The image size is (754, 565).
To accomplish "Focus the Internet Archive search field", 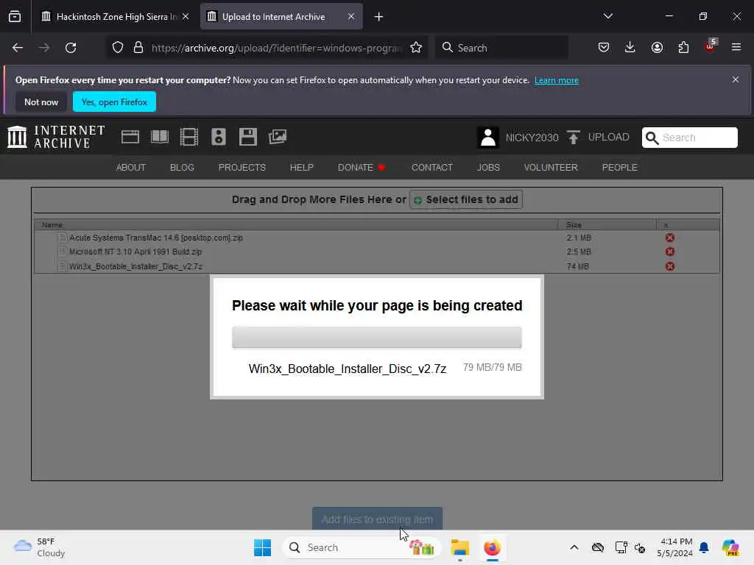I will coord(689,138).
